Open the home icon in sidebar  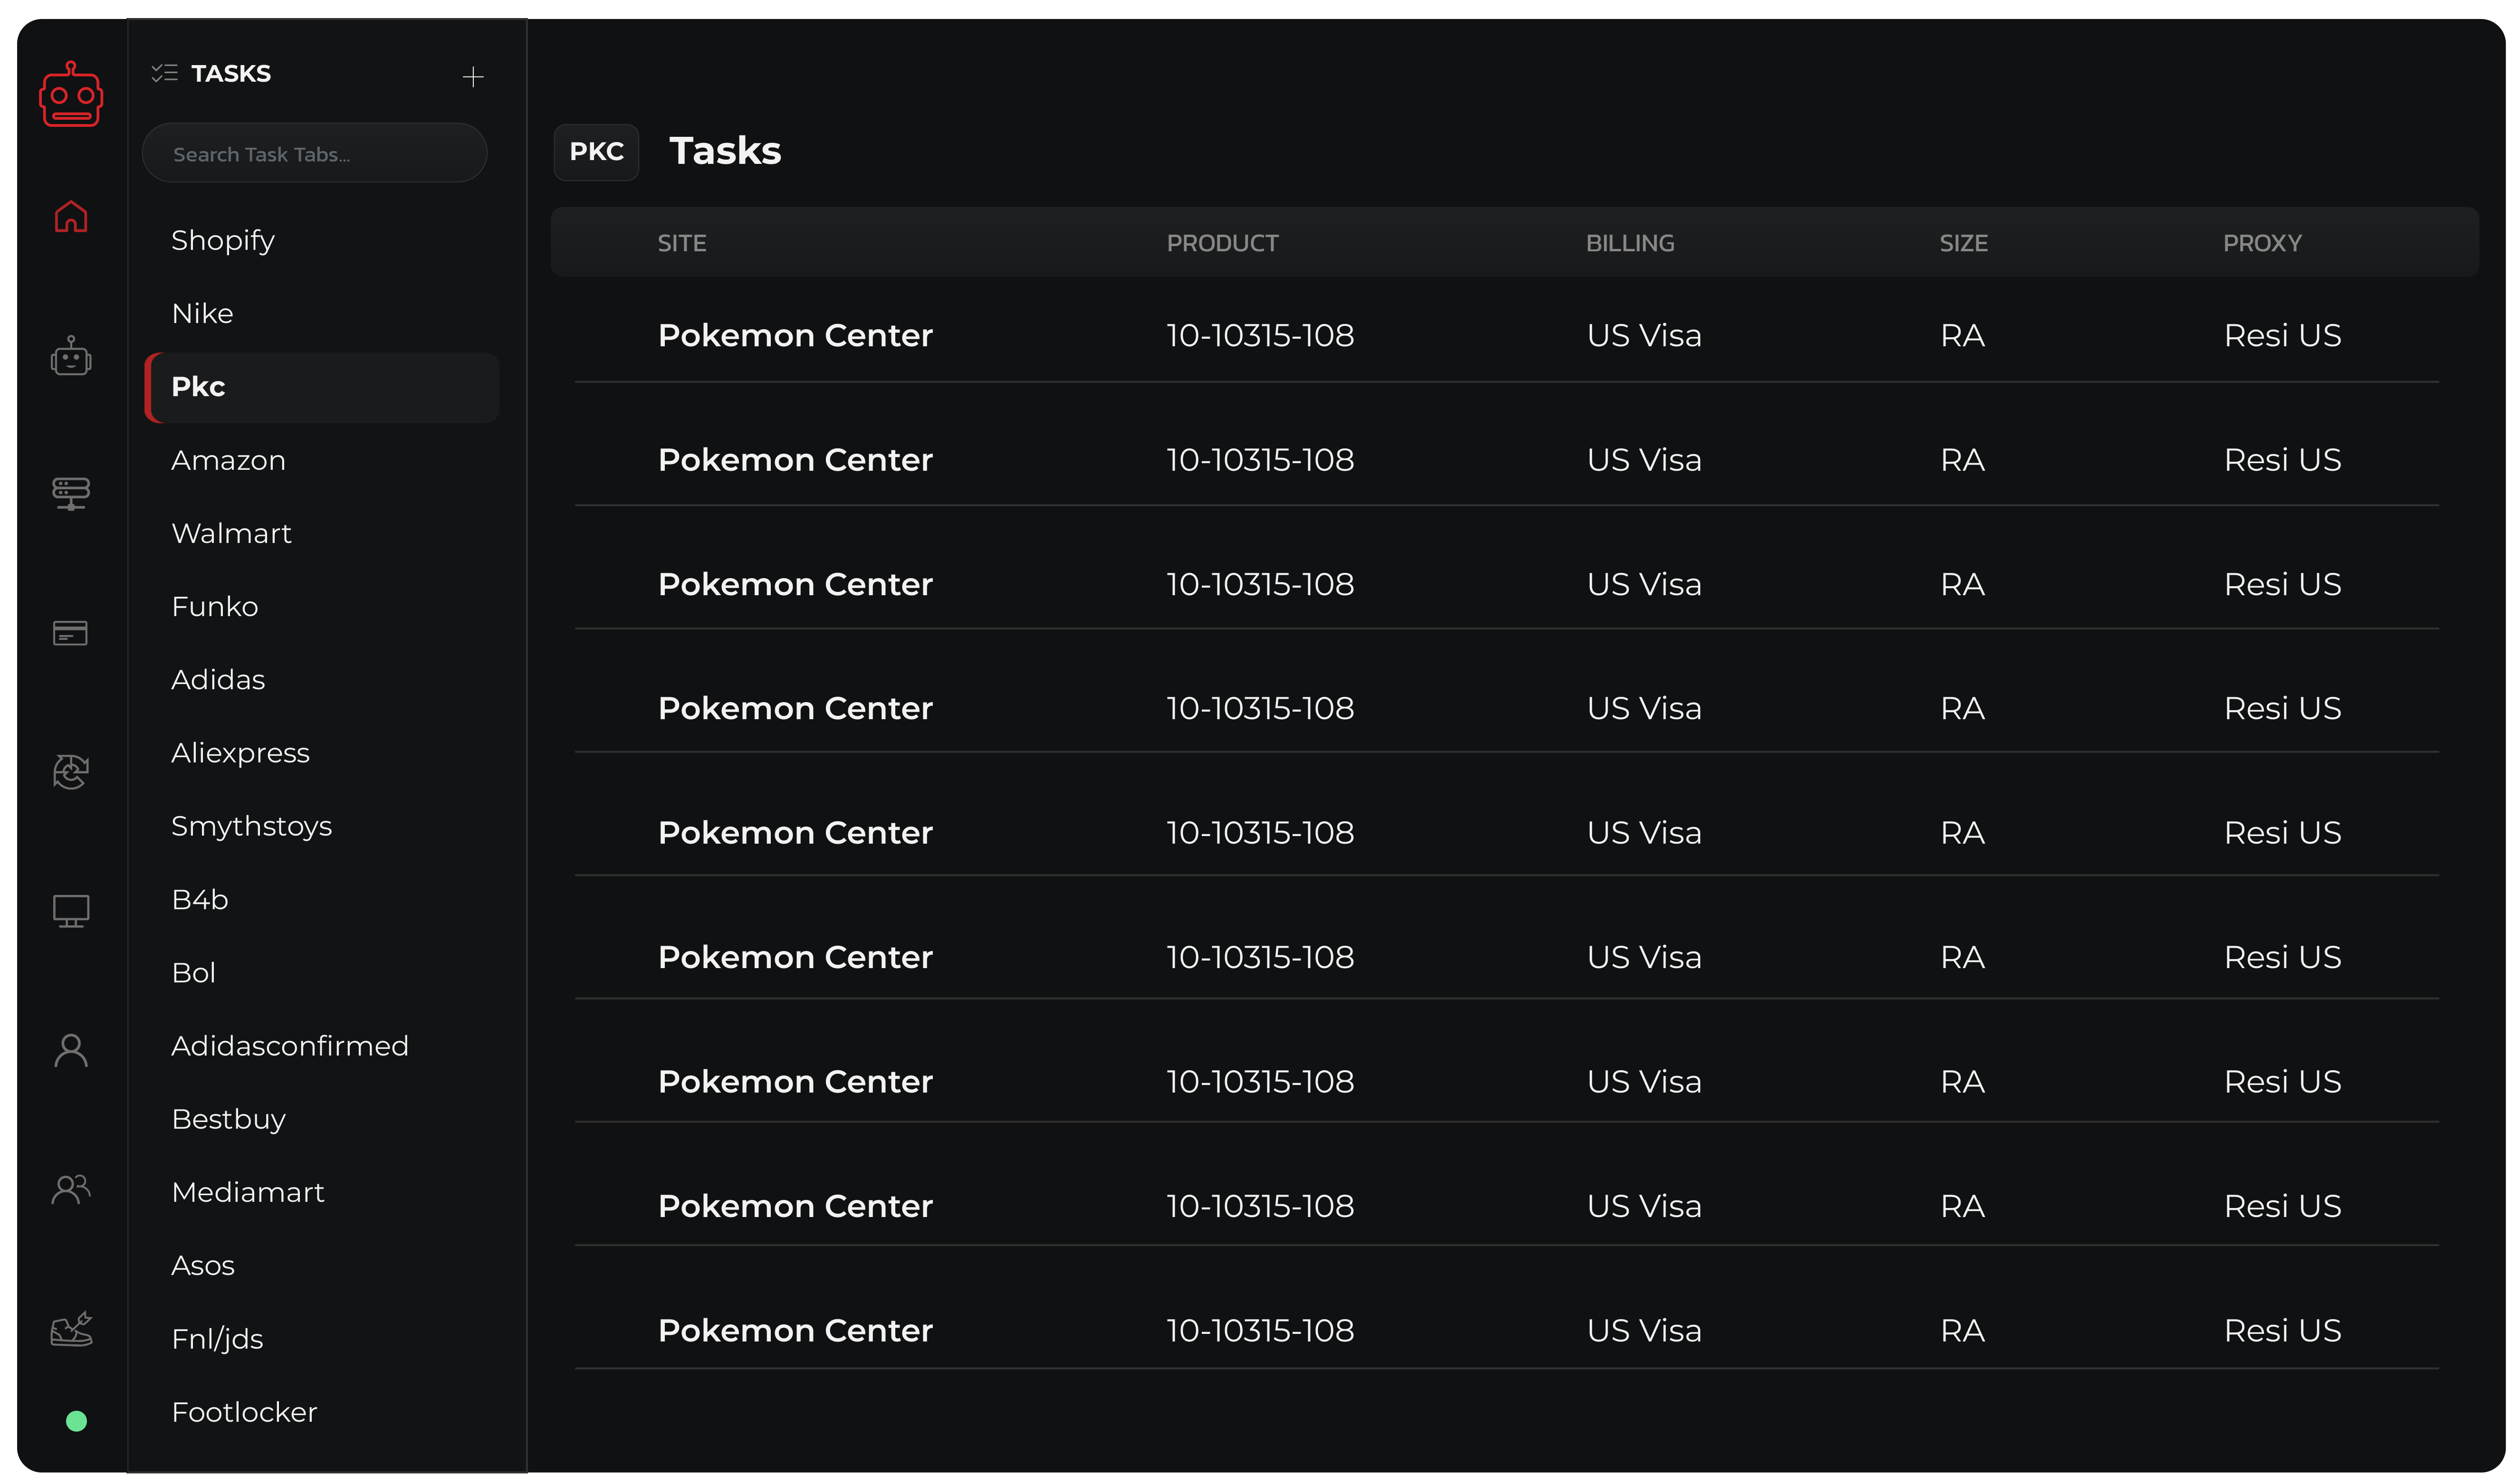pos(71,216)
